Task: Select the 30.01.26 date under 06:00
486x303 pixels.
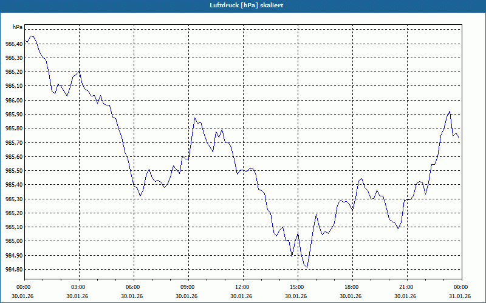Action: pyautogui.click(x=132, y=296)
